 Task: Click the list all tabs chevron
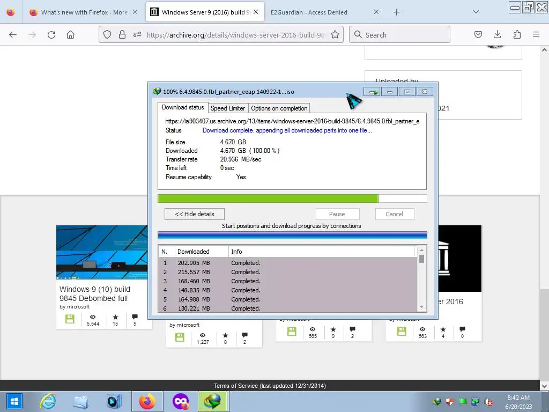click(476, 12)
